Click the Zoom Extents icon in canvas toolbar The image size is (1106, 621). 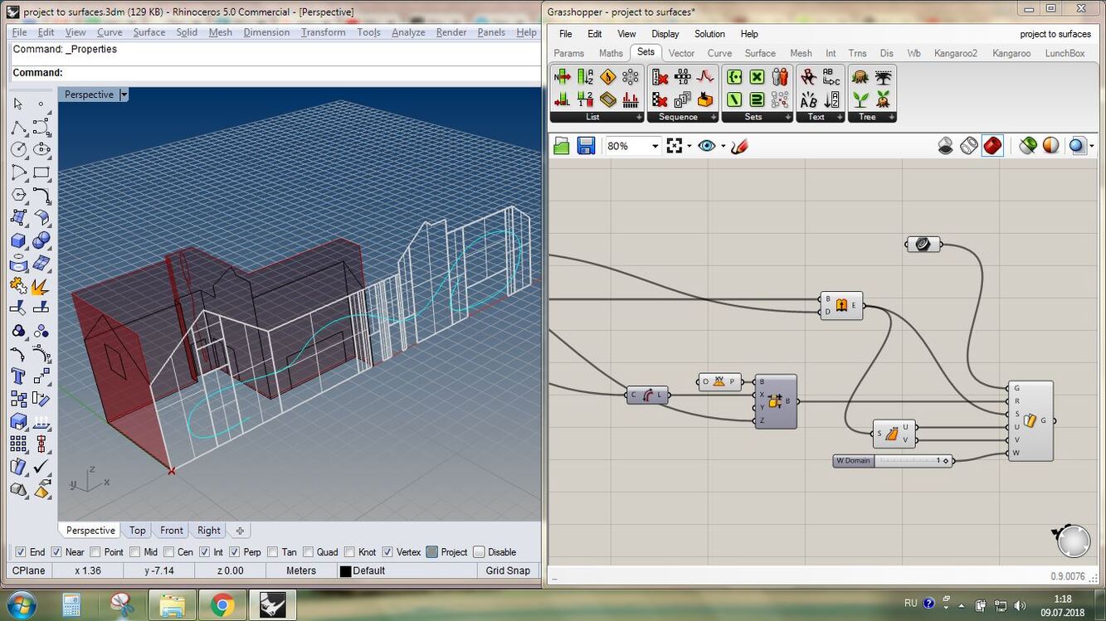click(675, 146)
